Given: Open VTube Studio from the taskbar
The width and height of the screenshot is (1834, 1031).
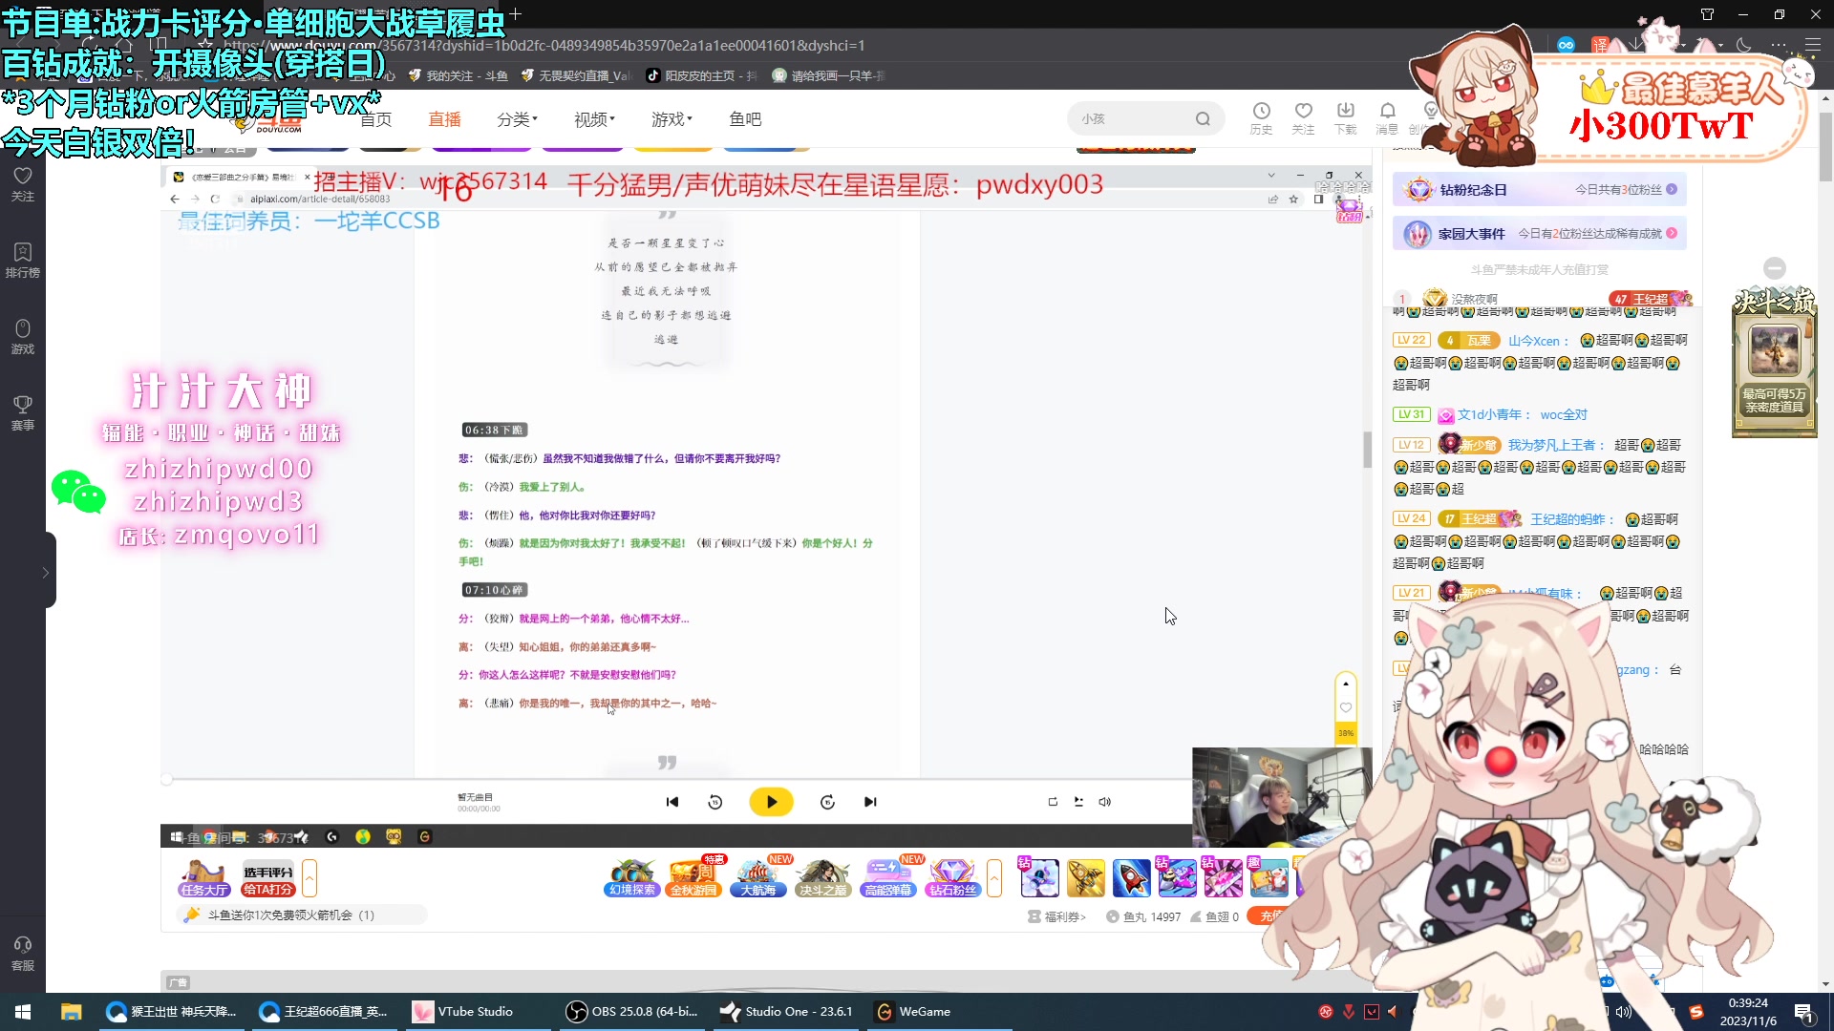Looking at the screenshot, I should pos(465,1012).
